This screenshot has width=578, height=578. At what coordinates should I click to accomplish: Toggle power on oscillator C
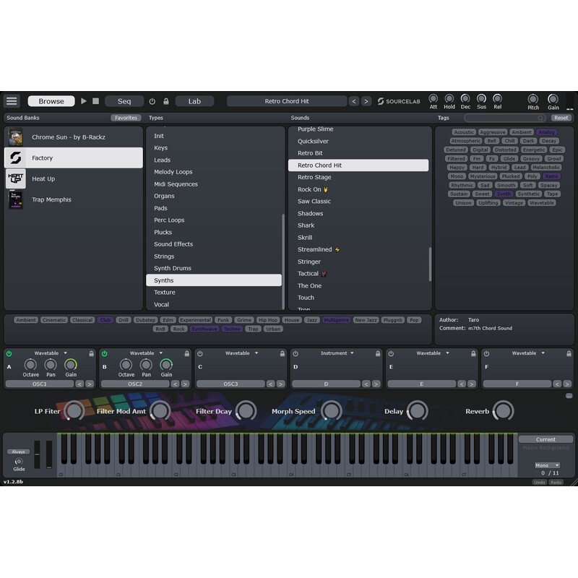(200, 352)
